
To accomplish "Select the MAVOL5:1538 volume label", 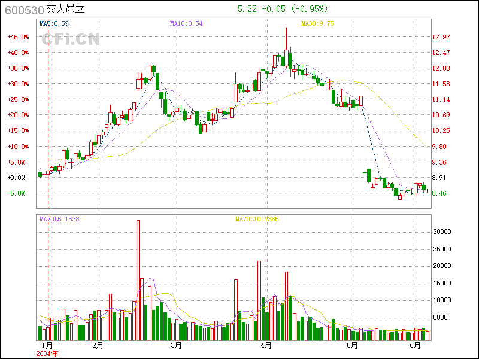I will click(59, 219).
